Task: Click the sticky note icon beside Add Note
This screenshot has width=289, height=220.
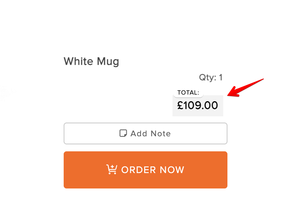Action: [x=123, y=133]
